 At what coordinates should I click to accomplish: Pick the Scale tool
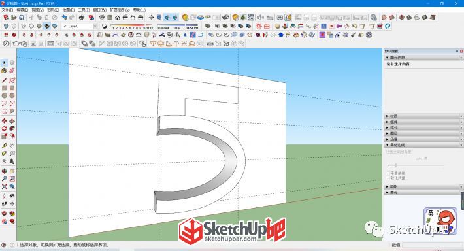(4, 136)
